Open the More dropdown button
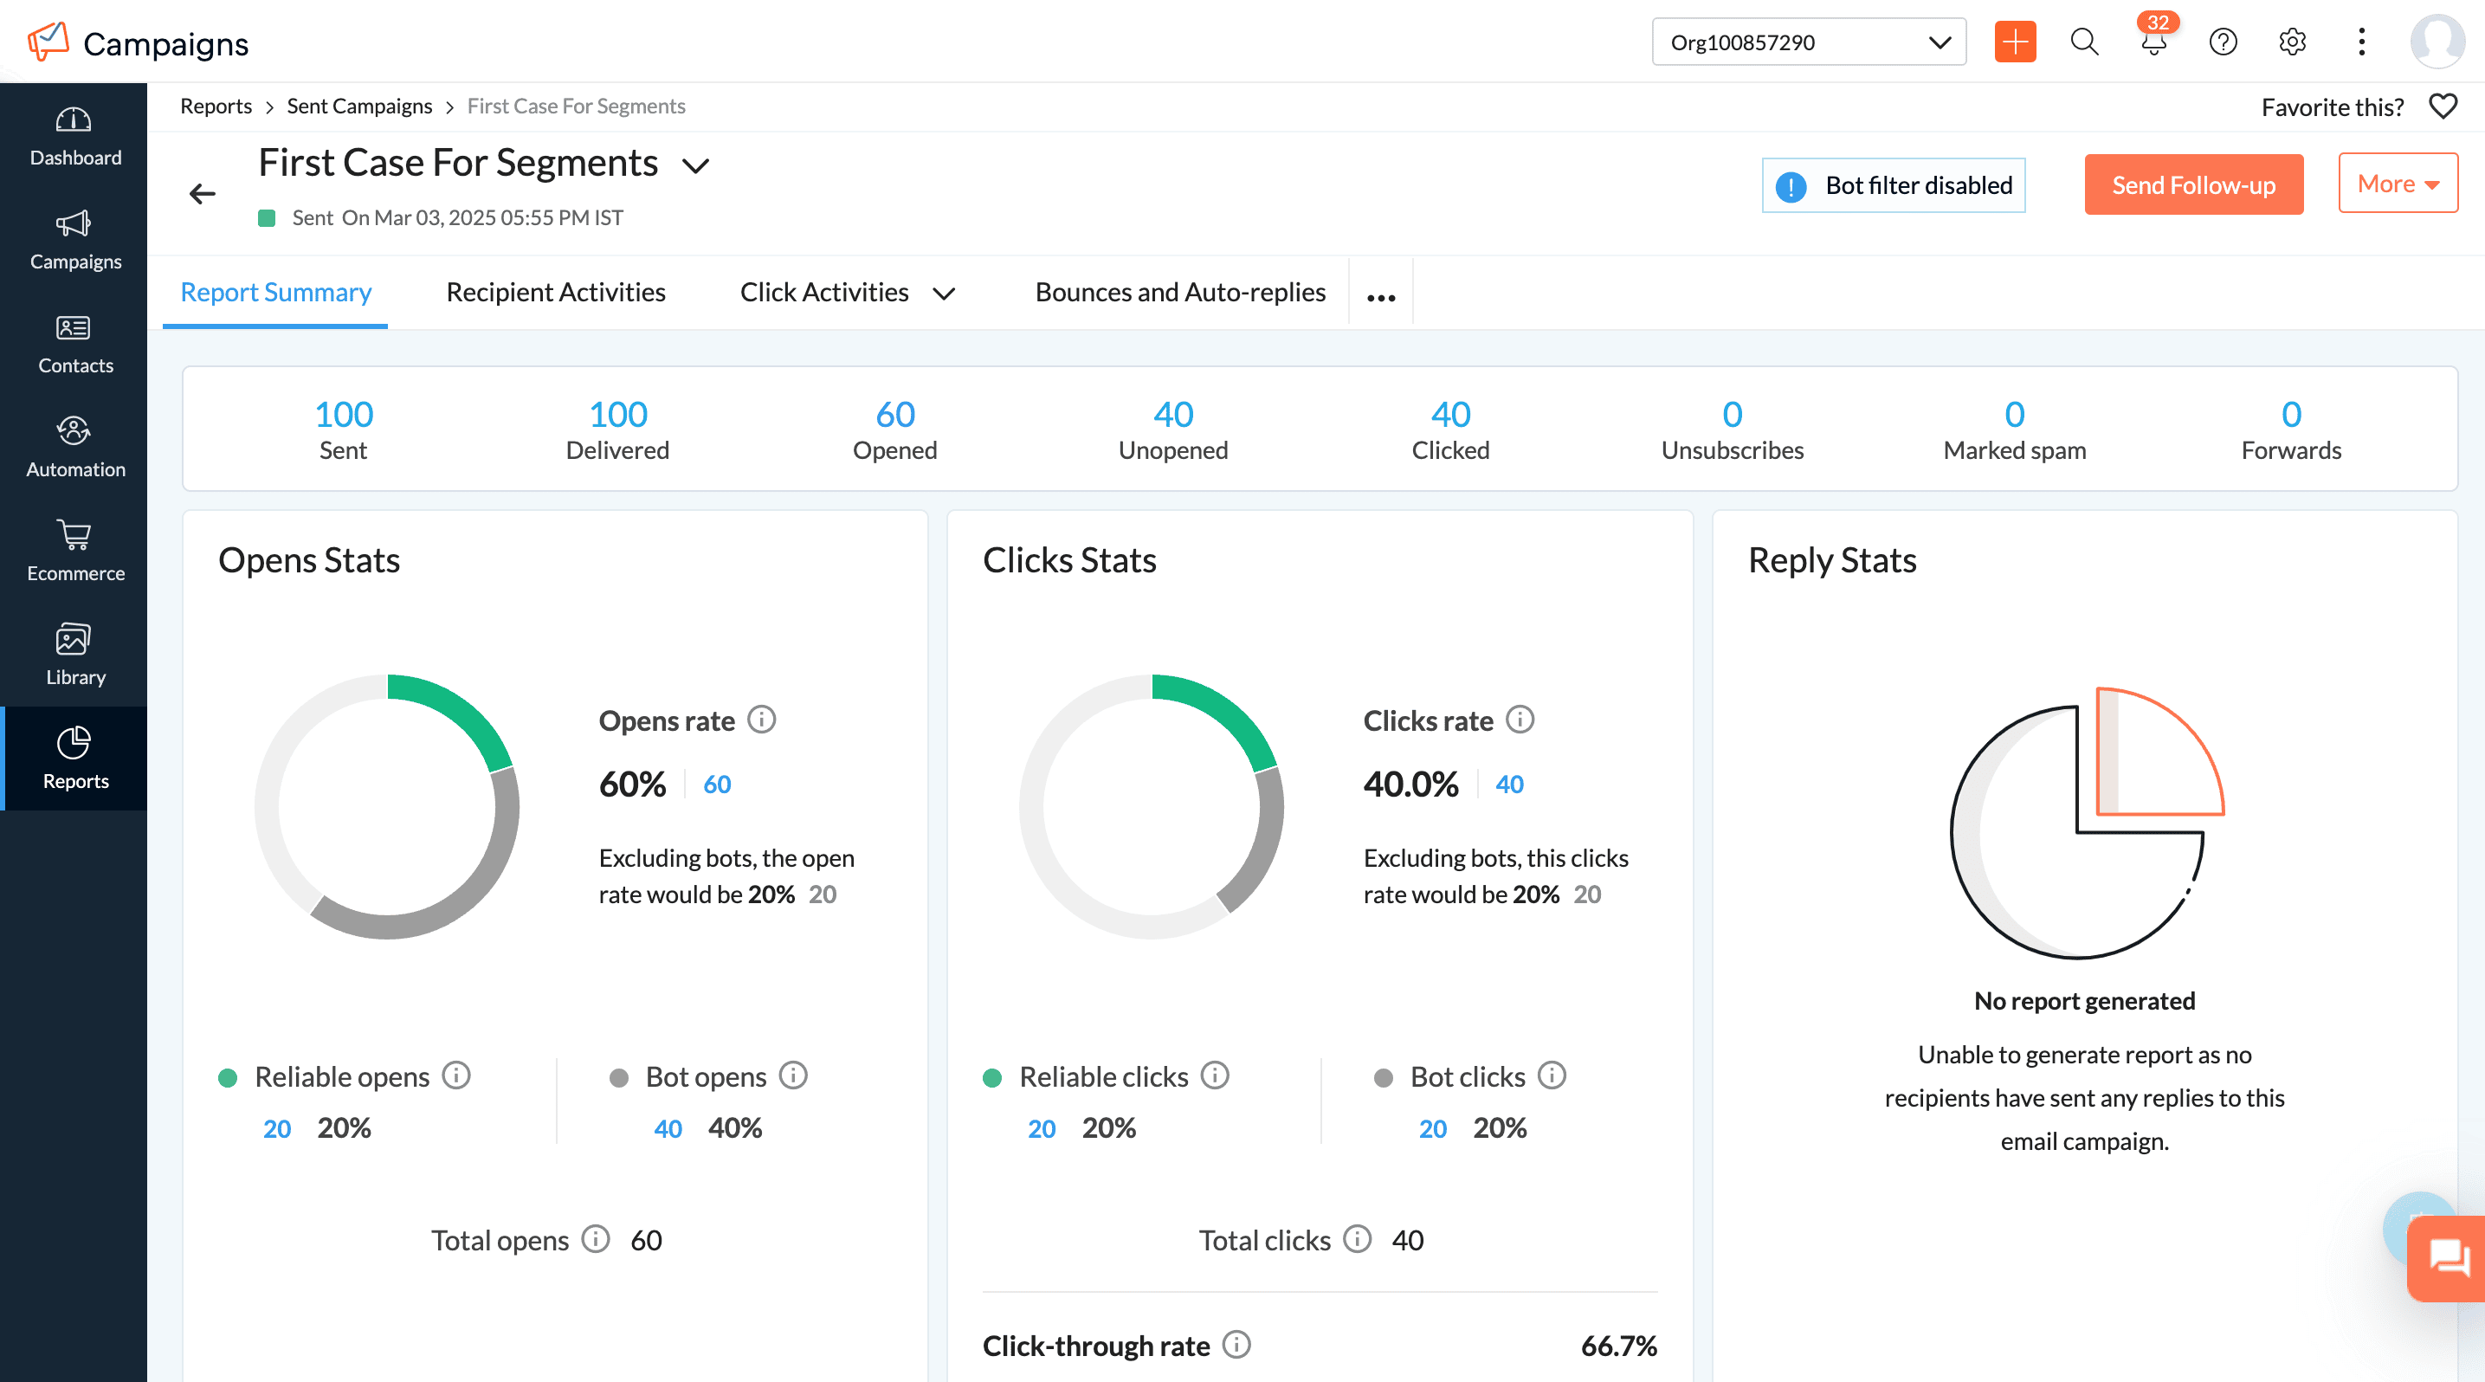Image resolution: width=2485 pixels, height=1382 pixels. pos(2398,184)
